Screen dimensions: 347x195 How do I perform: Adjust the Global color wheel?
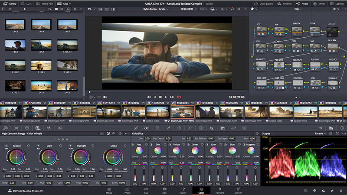click(113, 157)
